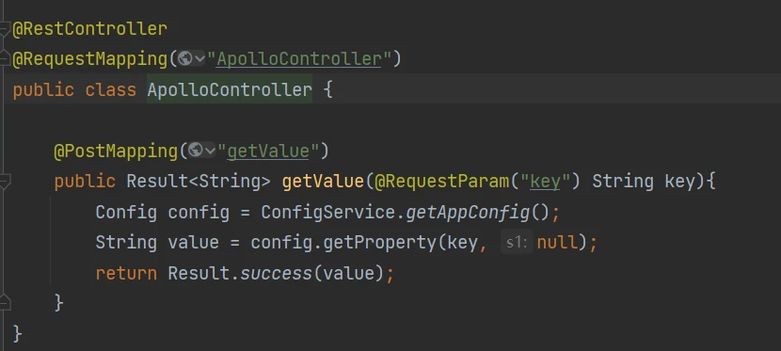
Task: Click the getProperty method call
Action: point(379,243)
